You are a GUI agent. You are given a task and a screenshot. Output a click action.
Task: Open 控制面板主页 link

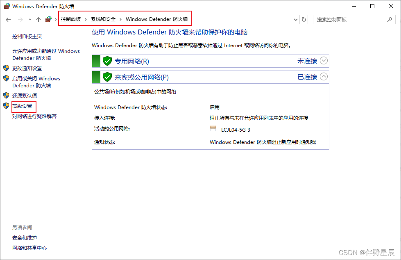click(27, 36)
